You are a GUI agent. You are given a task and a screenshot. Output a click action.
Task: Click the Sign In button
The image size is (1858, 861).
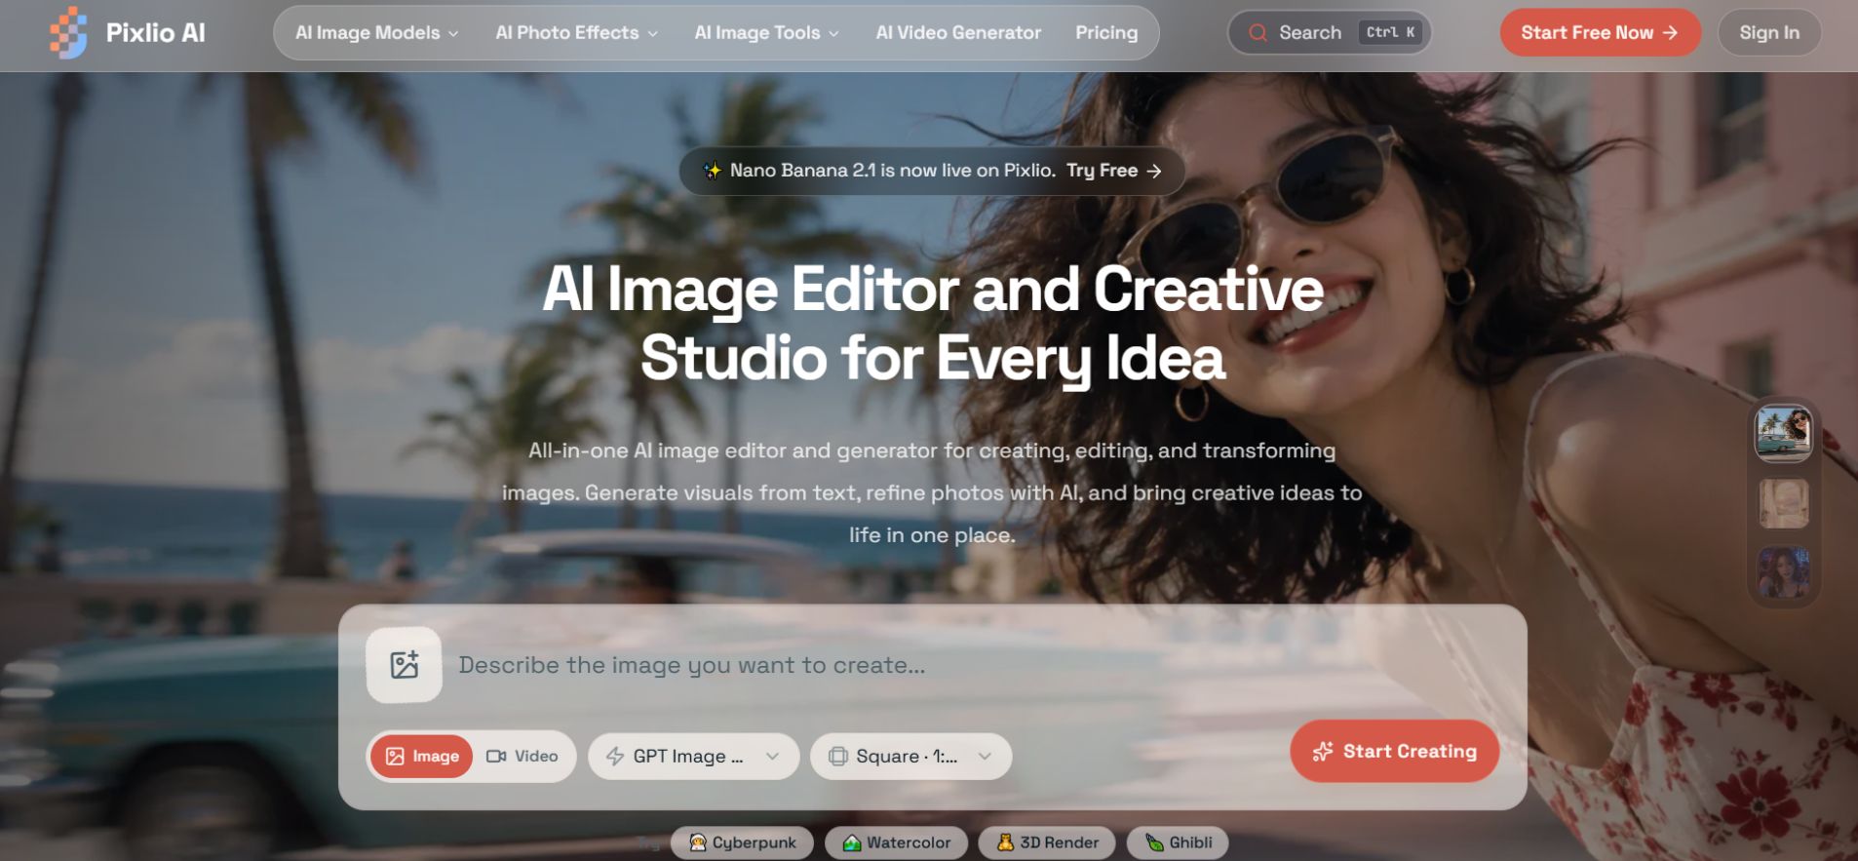(1769, 32)
